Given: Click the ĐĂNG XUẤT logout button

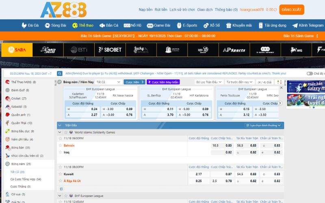Looking at the screenshot, I should [x=291, y=9].
